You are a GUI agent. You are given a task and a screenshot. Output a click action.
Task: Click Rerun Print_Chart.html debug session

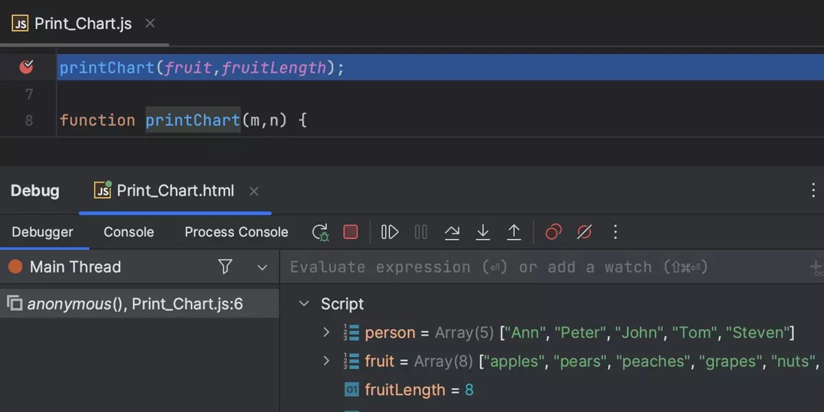tap(319, 232)
